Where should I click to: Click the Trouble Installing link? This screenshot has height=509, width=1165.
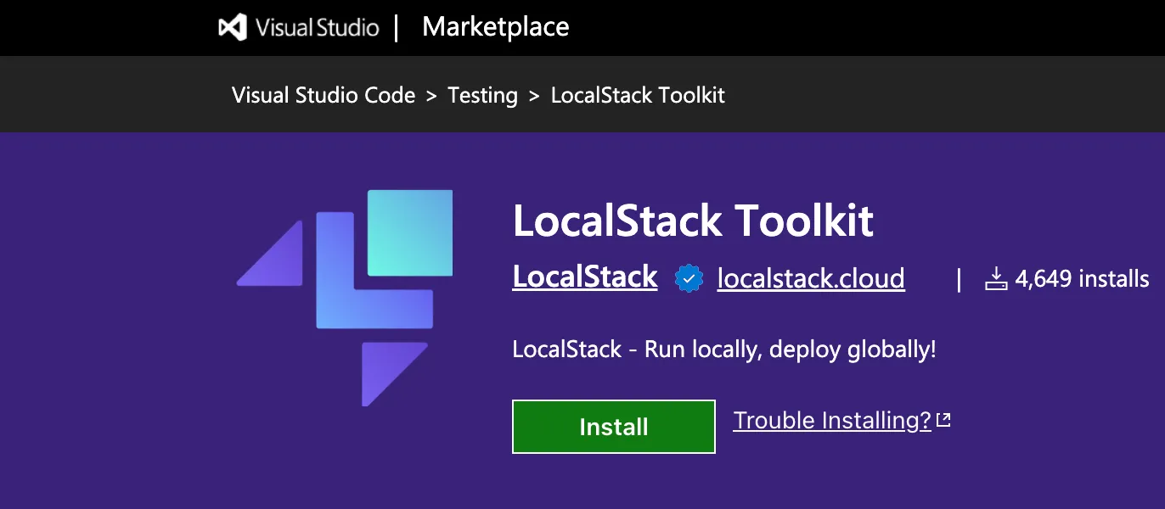(x=832, y=419)
